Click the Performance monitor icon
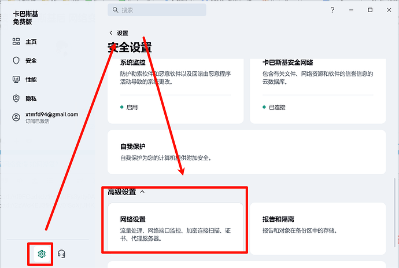 16,79
